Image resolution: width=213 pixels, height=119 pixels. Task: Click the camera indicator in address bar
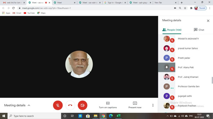(x=175, y=8)
